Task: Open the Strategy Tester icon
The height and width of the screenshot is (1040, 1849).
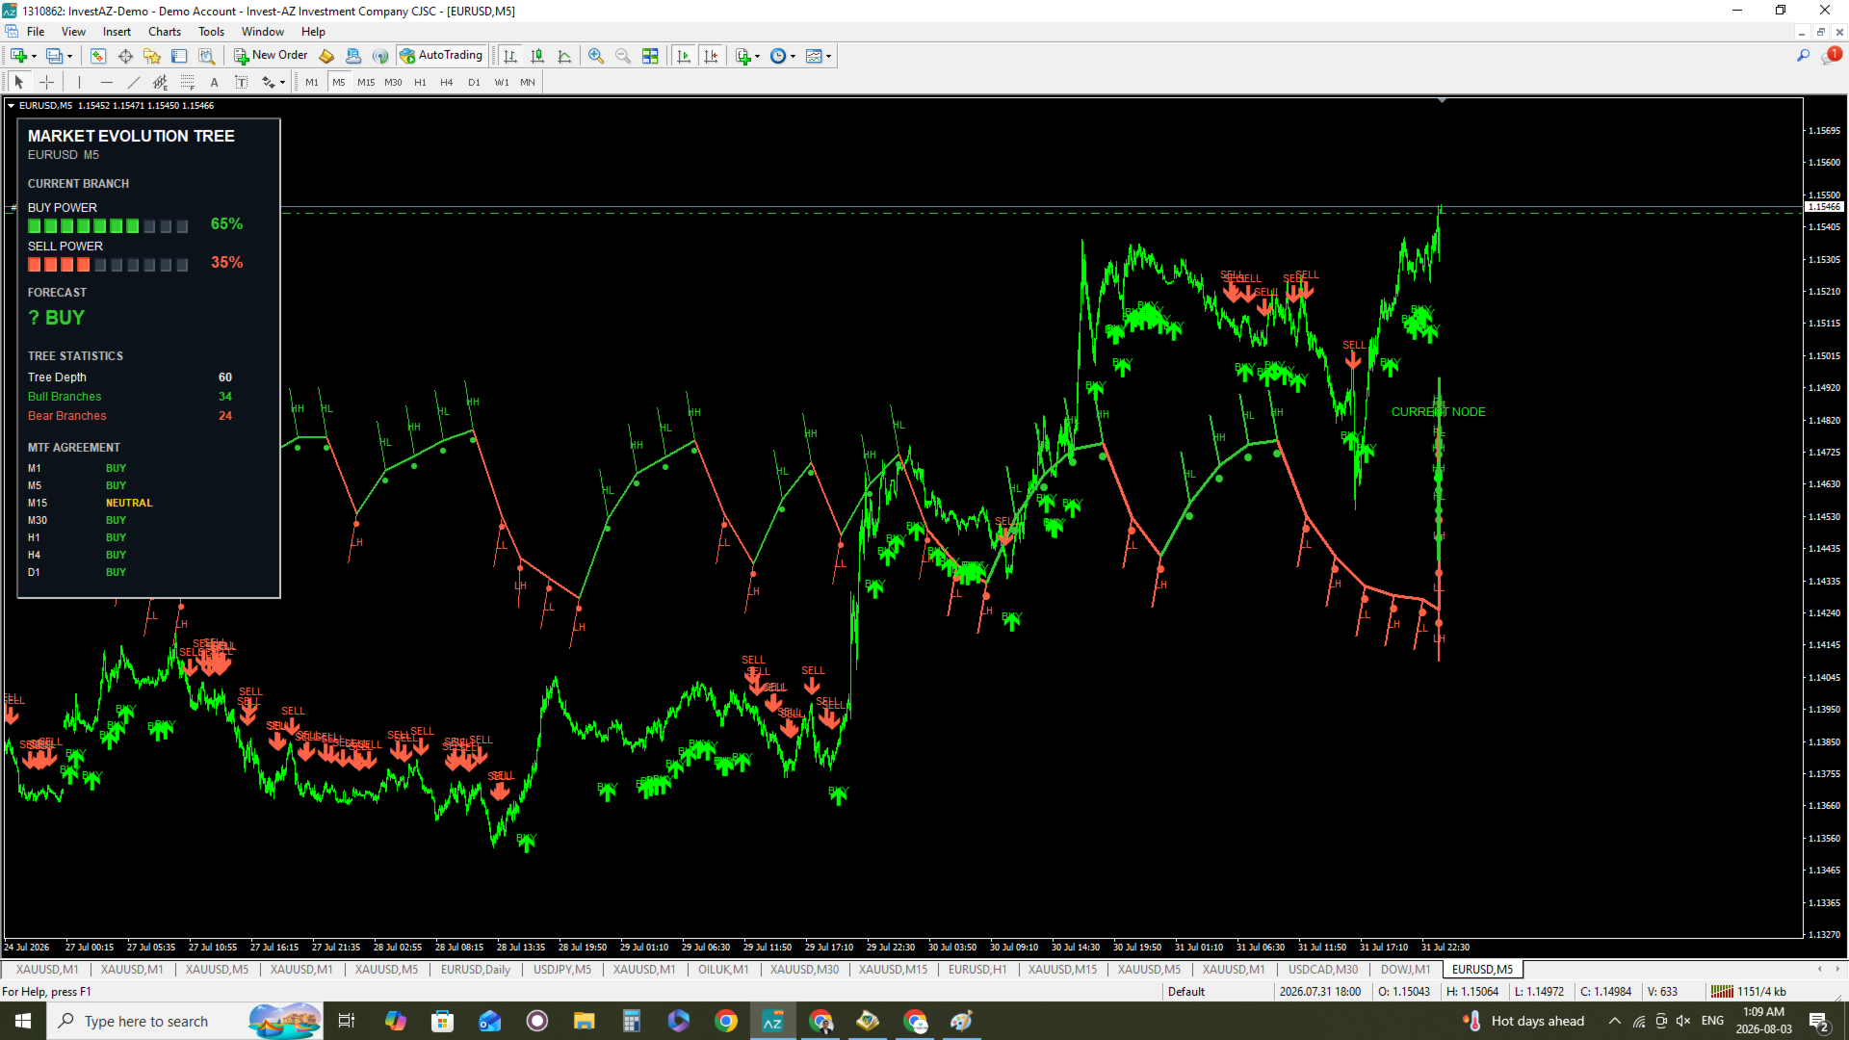Action: click(x=206, y=56)
